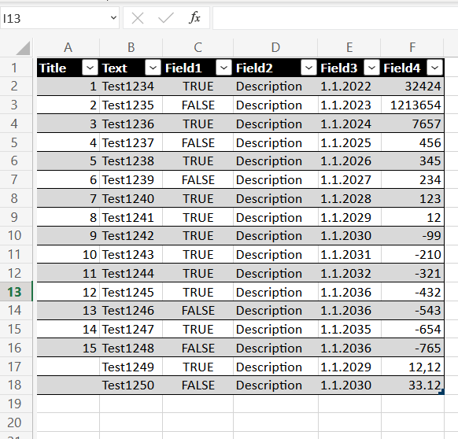Click cell with value 1213654
This screenshot has width=458, height=439.
(x=412, y=105)
